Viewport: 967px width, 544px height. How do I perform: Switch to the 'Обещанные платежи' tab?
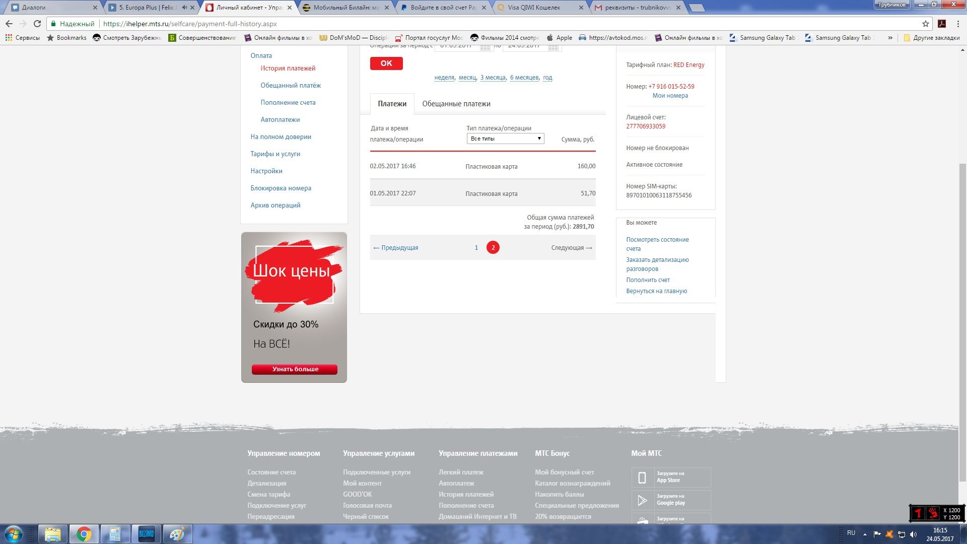coord(456,104)
